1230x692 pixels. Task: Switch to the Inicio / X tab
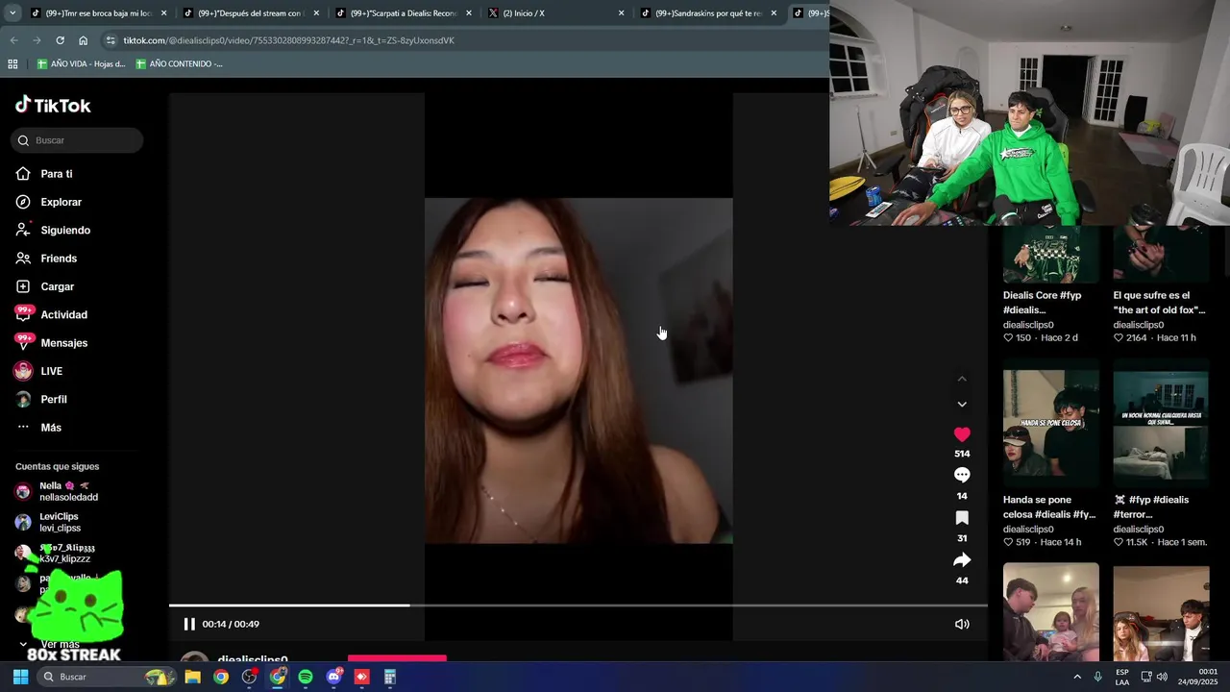[x=556, y=13]
